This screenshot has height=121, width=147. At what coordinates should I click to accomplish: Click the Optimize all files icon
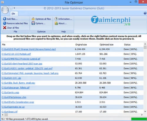click(x=33, y=19)
